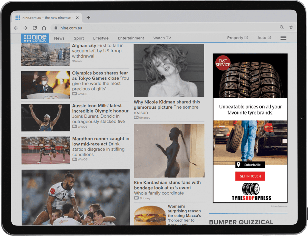Click the browser back arrow
308x236 pixels.
click(x=16, y=28)
